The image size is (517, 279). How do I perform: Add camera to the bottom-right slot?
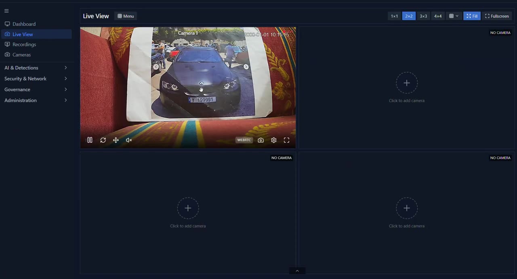407,208
